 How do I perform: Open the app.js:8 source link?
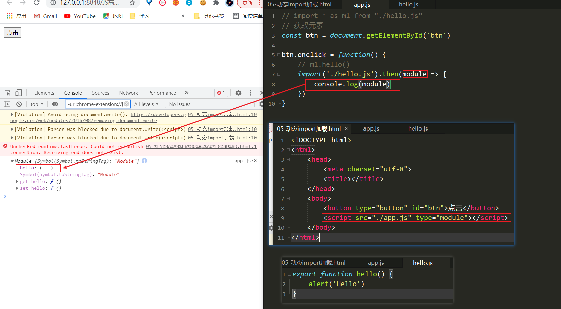245,161
